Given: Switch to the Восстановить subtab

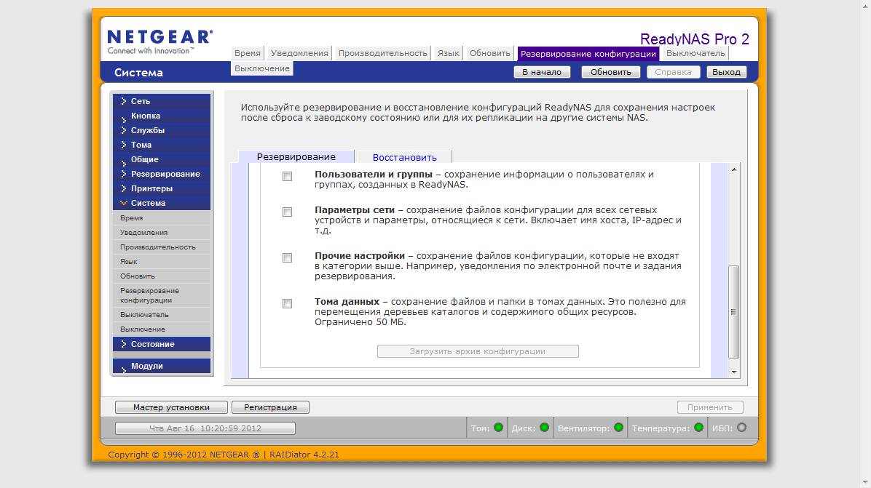Looking at the screenshot, I should point(404,158).
